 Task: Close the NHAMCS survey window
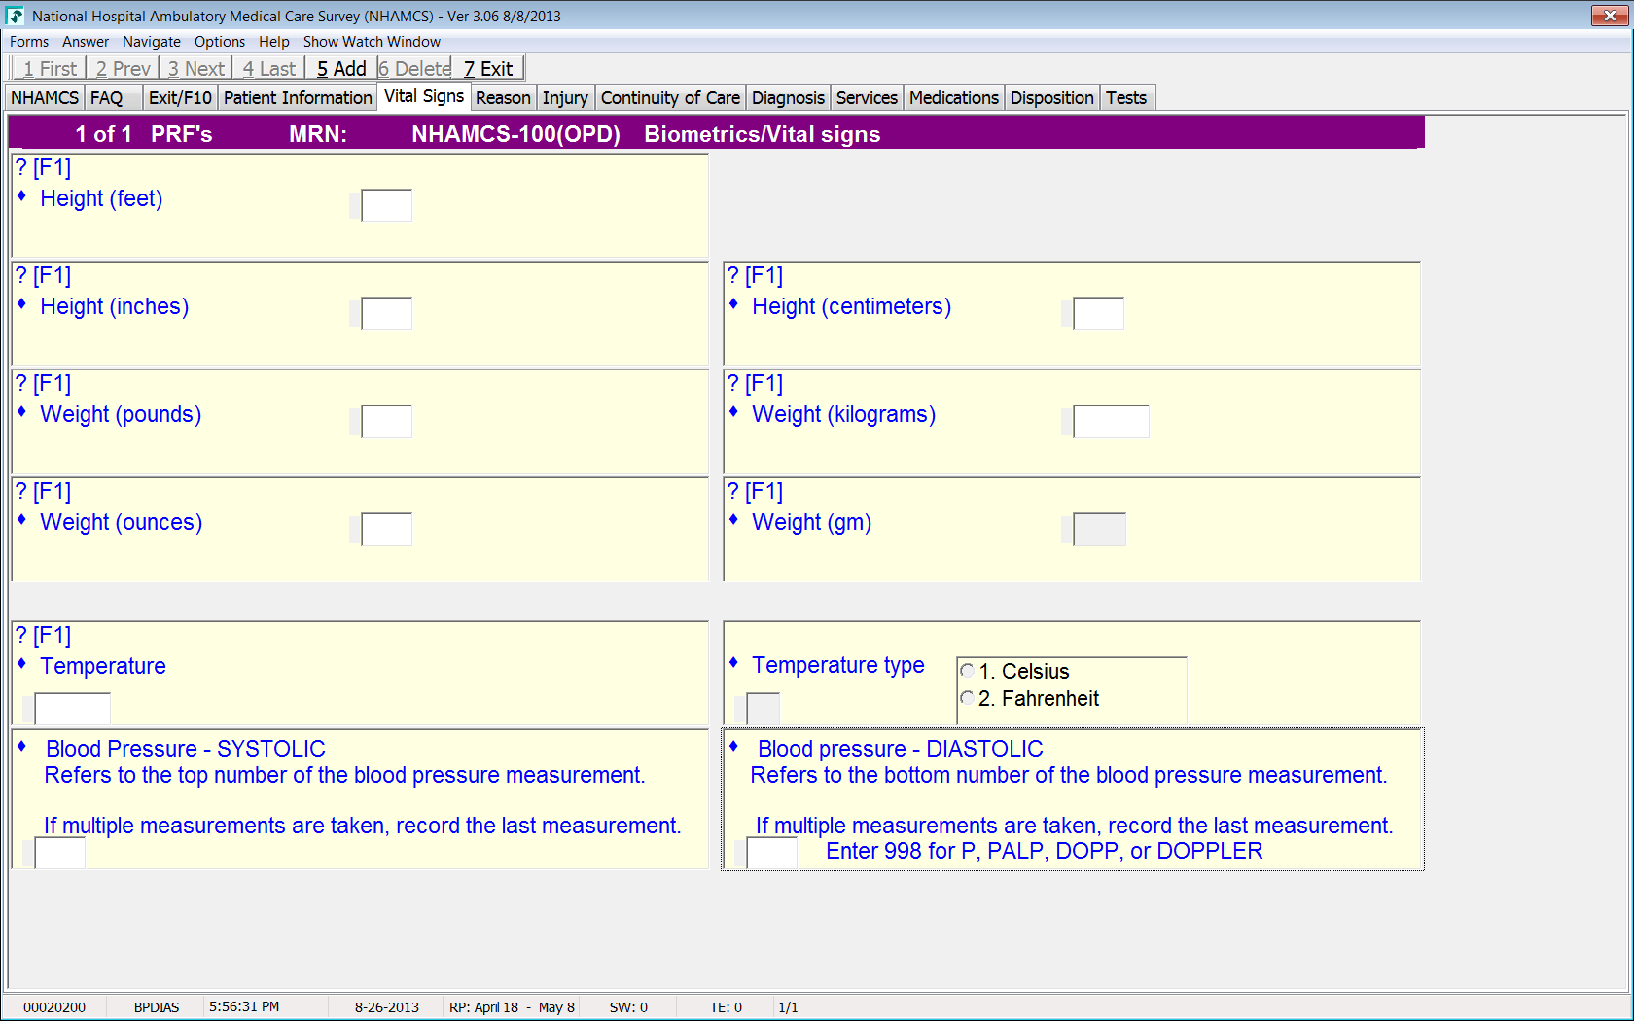[1610, 16]
